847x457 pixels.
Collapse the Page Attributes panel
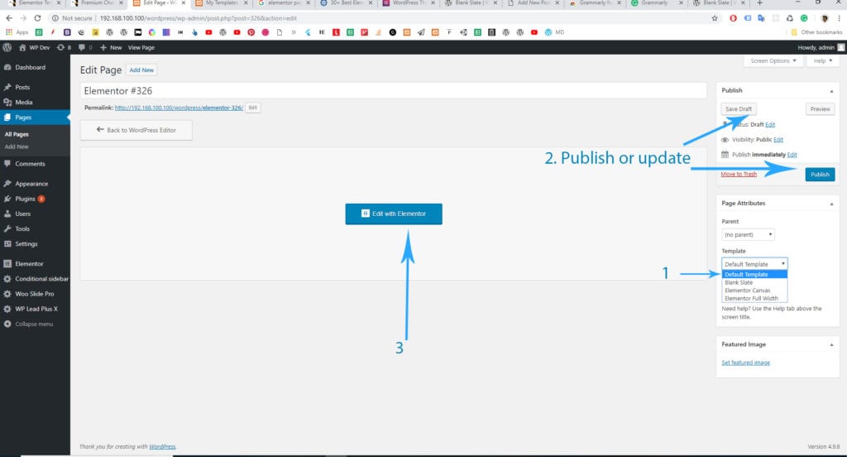tap(831, 204)
